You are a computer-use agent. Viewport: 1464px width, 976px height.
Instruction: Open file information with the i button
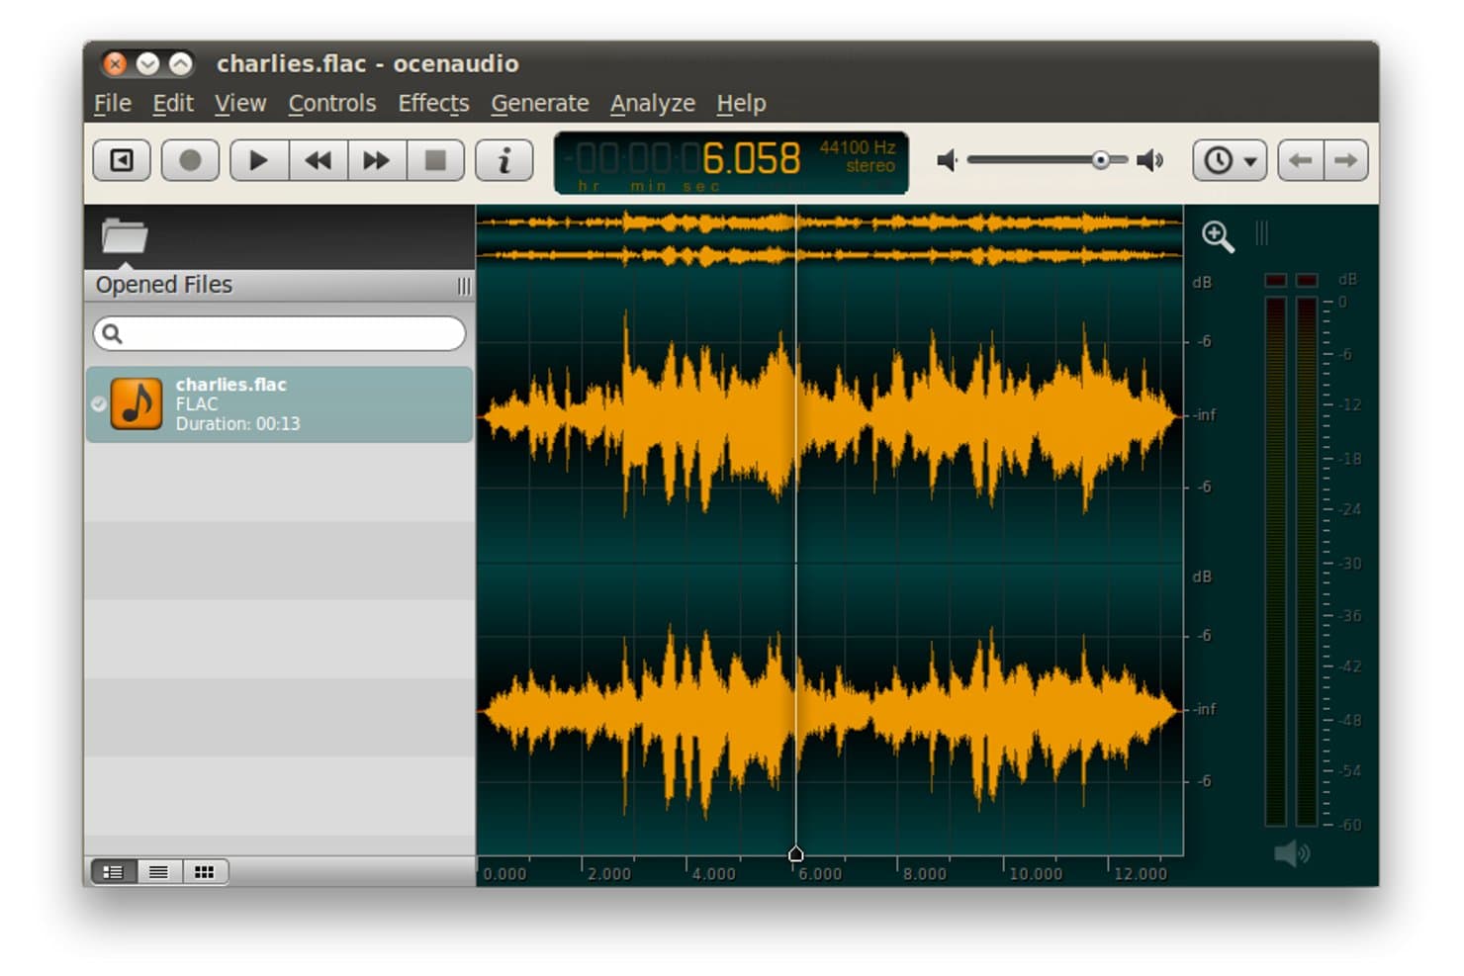504,160
